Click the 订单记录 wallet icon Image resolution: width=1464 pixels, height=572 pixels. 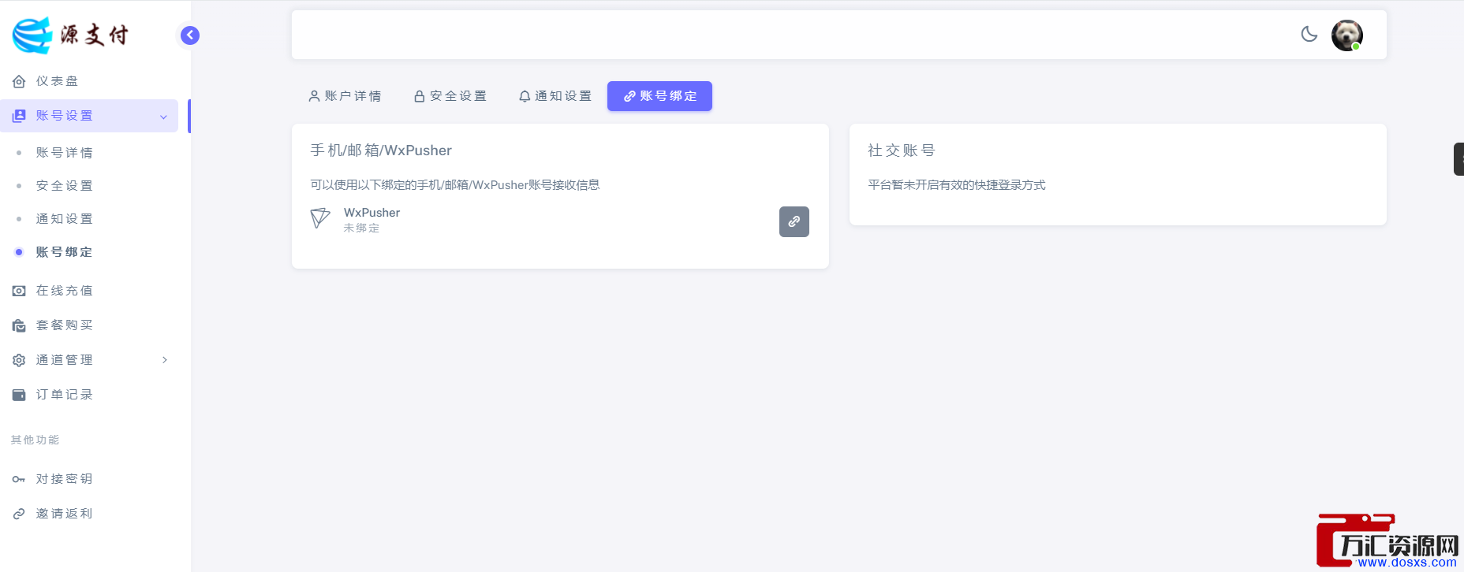pyautogui.click(x=19, y=395)
